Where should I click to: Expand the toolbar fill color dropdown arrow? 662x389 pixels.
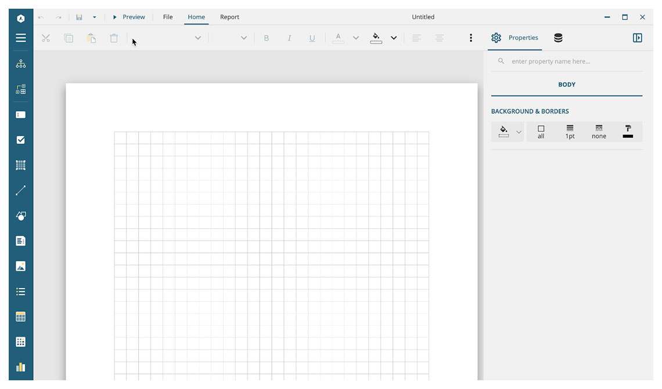(394, 38)
